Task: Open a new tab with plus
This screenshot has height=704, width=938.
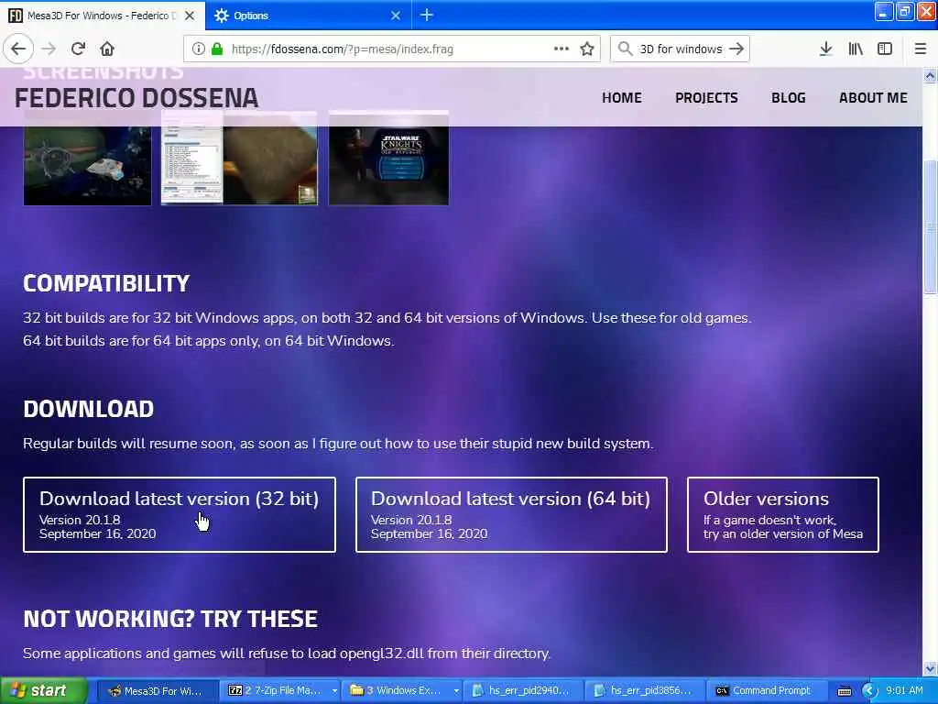Action: [x=427, y=15]
